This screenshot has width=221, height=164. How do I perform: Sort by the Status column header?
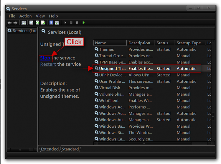click(165, 43)
